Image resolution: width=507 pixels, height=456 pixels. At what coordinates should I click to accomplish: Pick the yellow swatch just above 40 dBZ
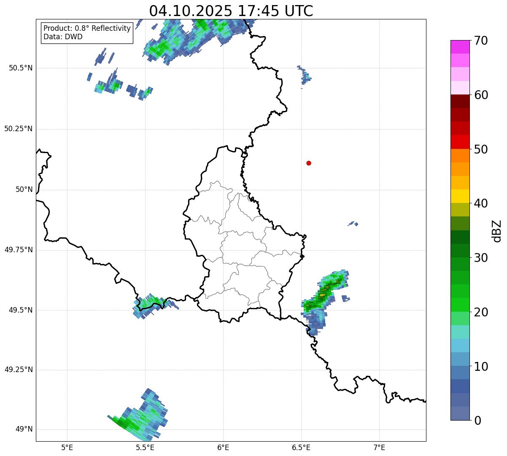(x=460, y=196)
